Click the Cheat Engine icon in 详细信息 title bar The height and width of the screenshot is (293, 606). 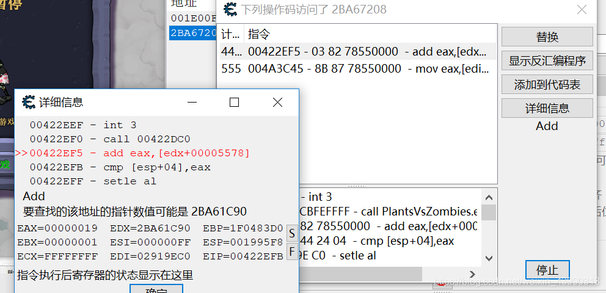pos(29,102)
